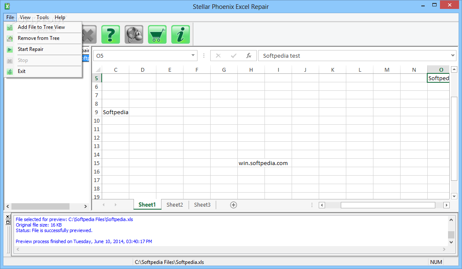Image resolution: width=462 pixels, height=269 pixels.
Task: Click log line 'Status: File is successfully previewed.'
Action: [x=54, y=230]
